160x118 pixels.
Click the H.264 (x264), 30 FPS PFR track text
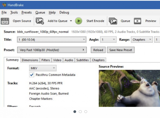point(46,83)
